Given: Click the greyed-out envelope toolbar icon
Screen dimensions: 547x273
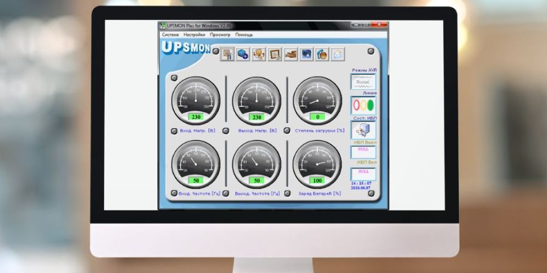Looking at the screenshot, I should 337,55.
